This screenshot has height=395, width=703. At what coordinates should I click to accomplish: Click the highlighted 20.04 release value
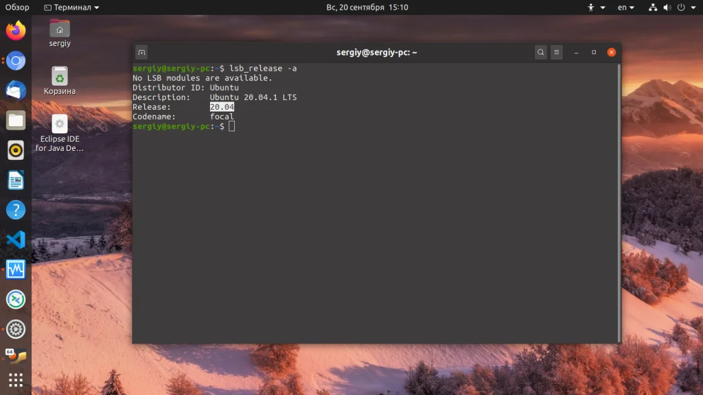click(222, 107)
